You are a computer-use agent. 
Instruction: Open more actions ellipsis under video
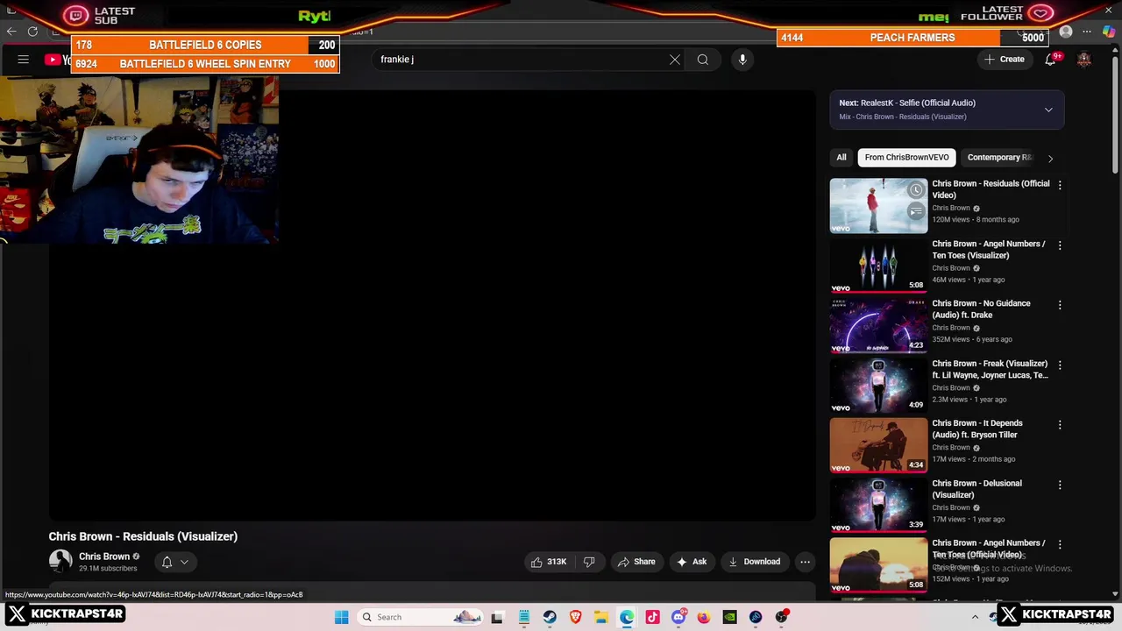[805, 562]
